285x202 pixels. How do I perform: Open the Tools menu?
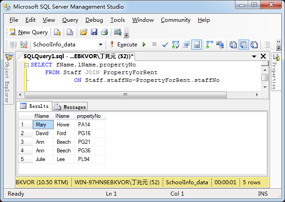pyautogui.click(x=118, y=20)
